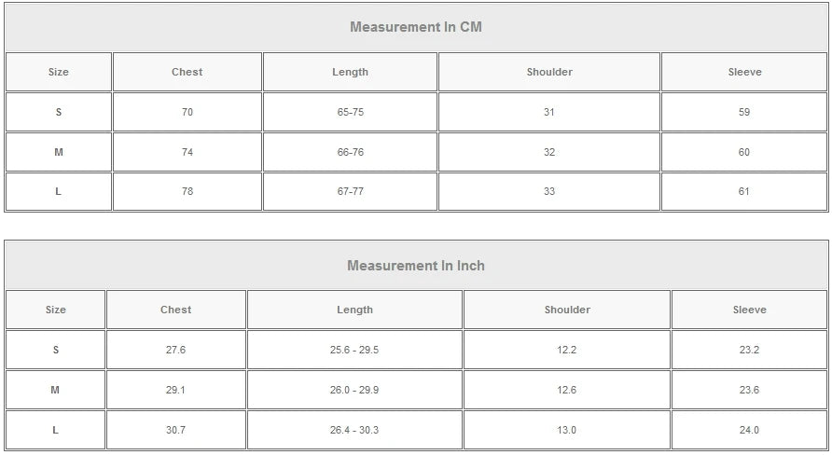Click the chest value 27.6 cell

click(175, 350)
